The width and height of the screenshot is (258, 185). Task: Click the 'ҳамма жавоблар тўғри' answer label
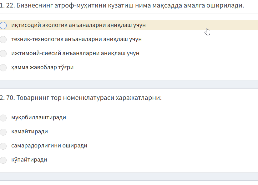pyautogui.click(x=42, y=67)
